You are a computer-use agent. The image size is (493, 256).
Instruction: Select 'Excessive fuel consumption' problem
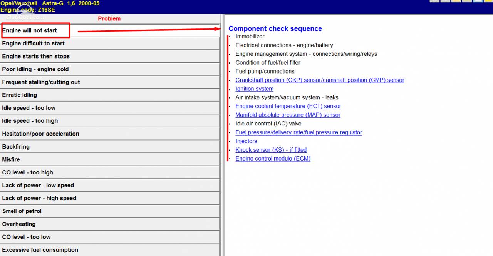click(x=110, y=250)
